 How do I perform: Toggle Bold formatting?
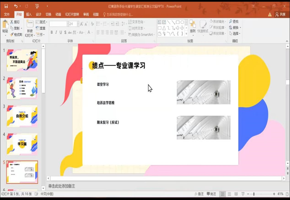(x=52, y=32)
